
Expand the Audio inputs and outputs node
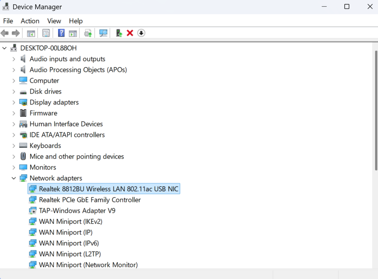[x=14, y=59]
